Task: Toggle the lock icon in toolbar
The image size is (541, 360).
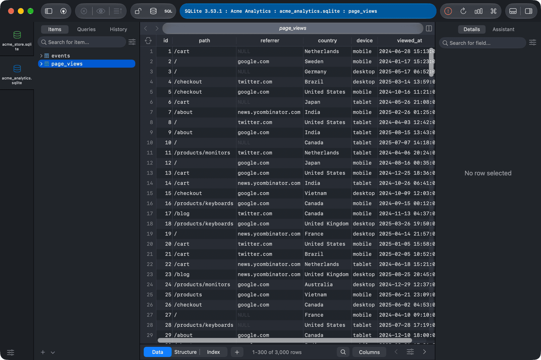Action: click(x=138, y=11)
